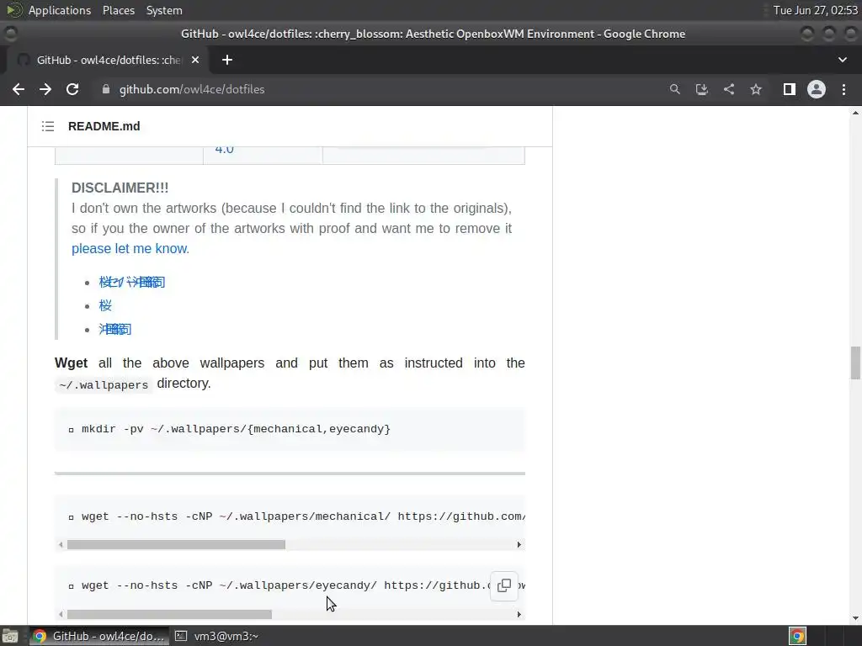
Task: Open the window menu button in title bar
Action: (x=10, y=34)
